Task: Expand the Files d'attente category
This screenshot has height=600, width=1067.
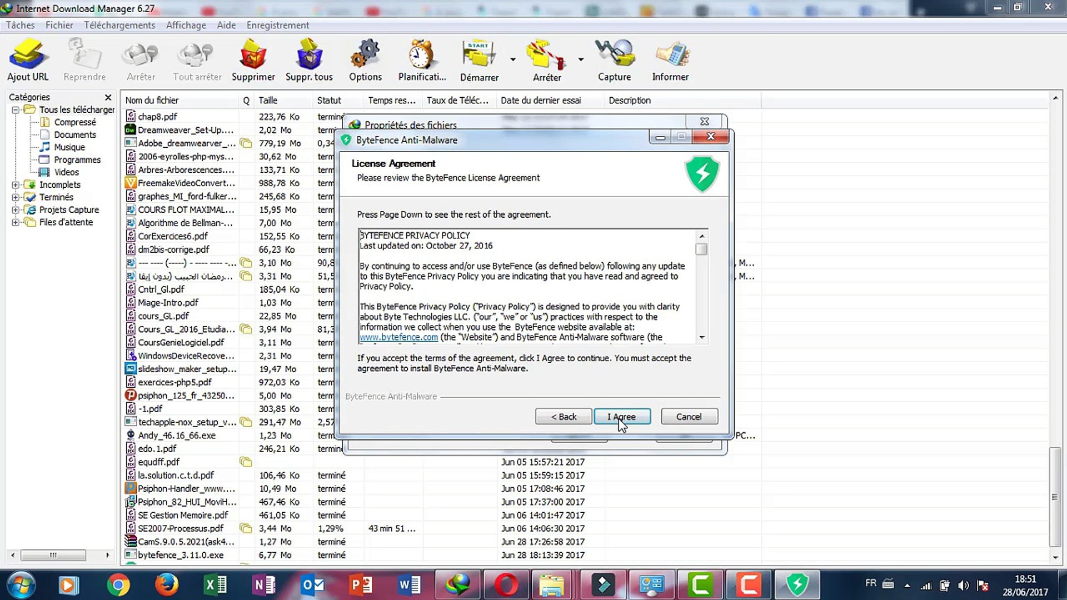Action: (16, 222)
